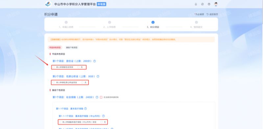This screenshot has height=129, width=263.
Task: Open the help question icon in the header
Action: [x=209, y=4]
